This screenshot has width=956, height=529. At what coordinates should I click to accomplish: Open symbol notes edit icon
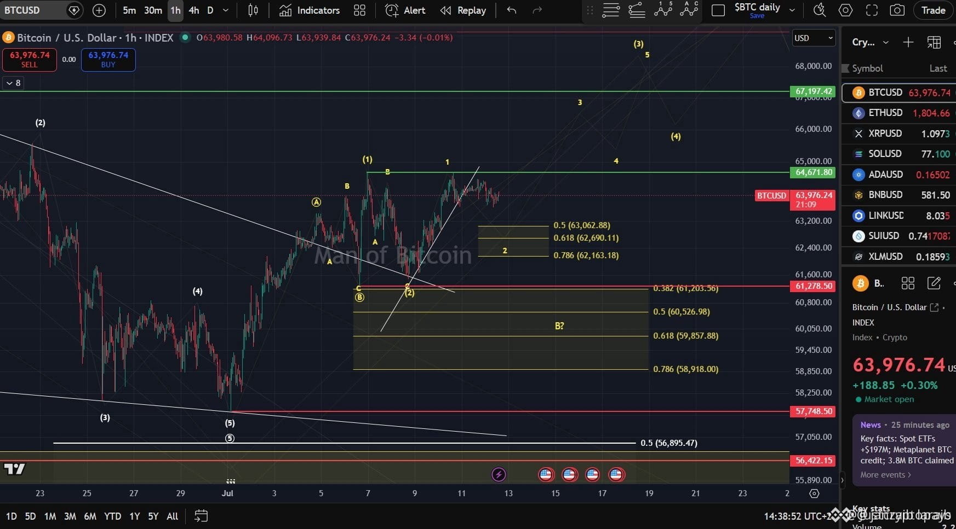[934, 283]
